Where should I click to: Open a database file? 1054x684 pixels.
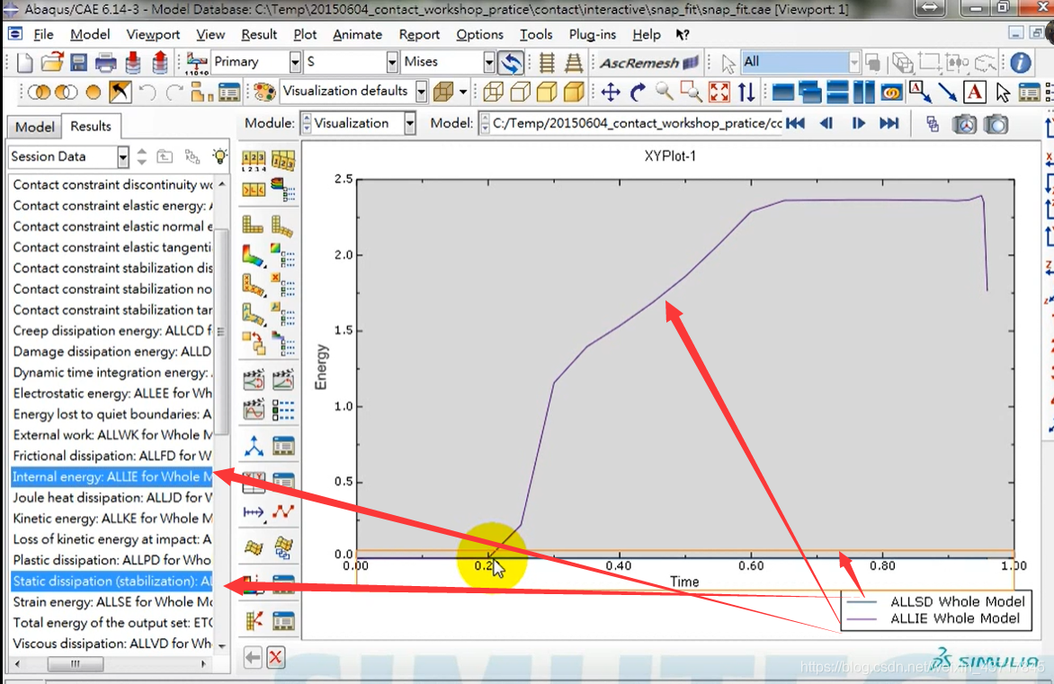click(52, 63)
